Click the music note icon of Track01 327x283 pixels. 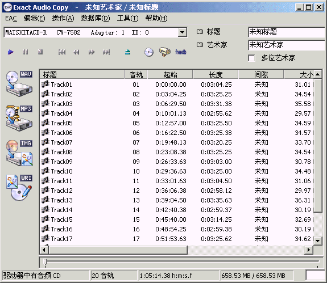(x=45, y=84)
